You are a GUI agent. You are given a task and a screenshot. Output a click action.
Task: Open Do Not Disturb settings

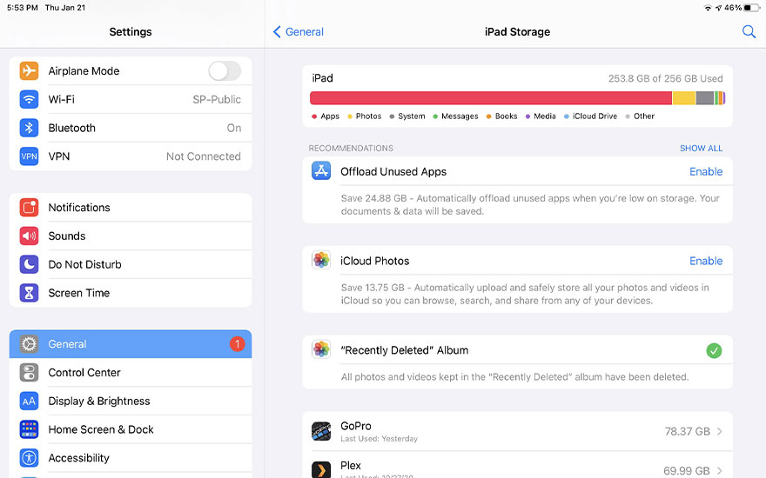tap(131, 264)
